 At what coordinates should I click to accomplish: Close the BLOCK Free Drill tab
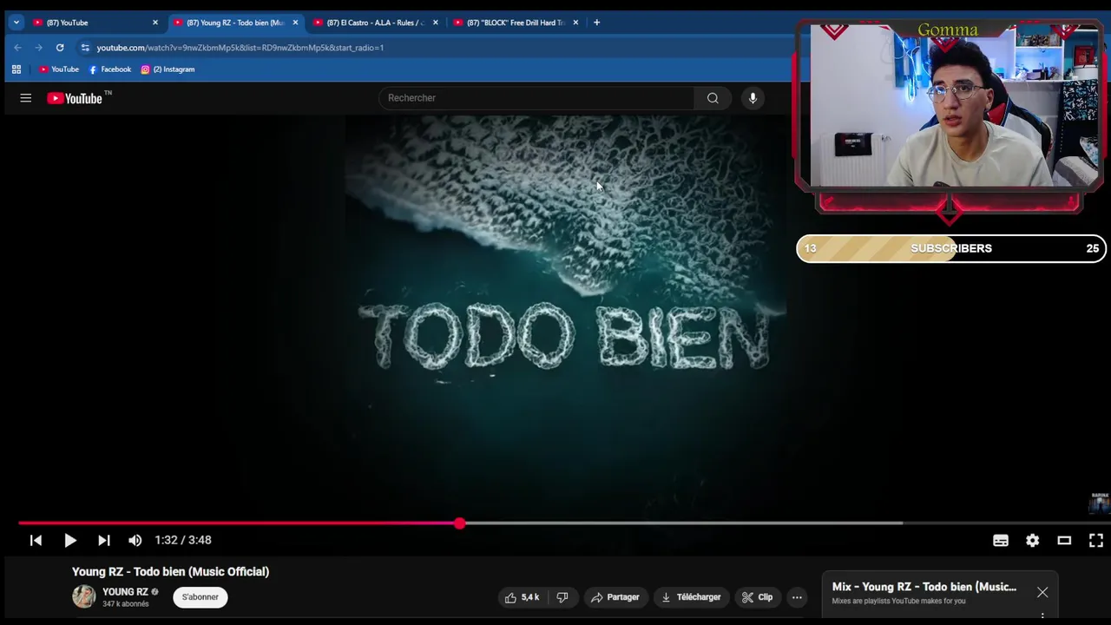pos(575,23)
